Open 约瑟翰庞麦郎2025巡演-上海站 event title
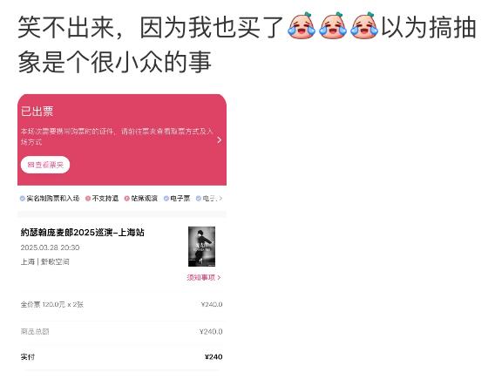495x386 pixels. (83, 233)
